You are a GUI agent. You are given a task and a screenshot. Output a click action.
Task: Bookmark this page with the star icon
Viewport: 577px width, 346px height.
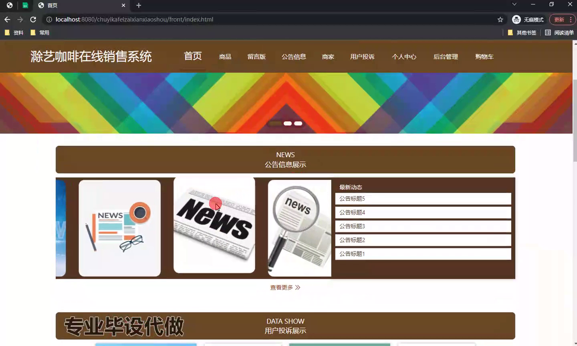[x=500, y=19]
